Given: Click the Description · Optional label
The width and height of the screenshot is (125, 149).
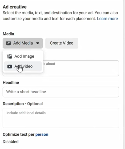Looking at the screenshot, I should (x=23, y=104).
